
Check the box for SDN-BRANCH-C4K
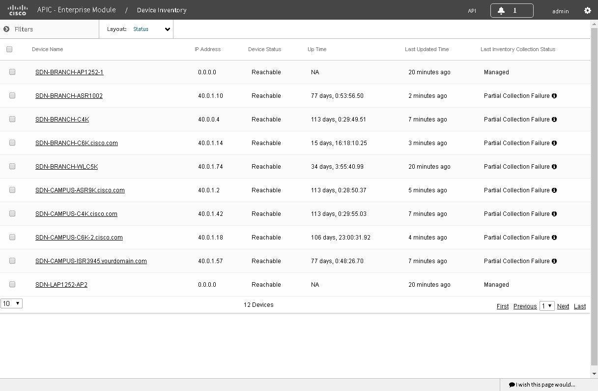(12, 119)
